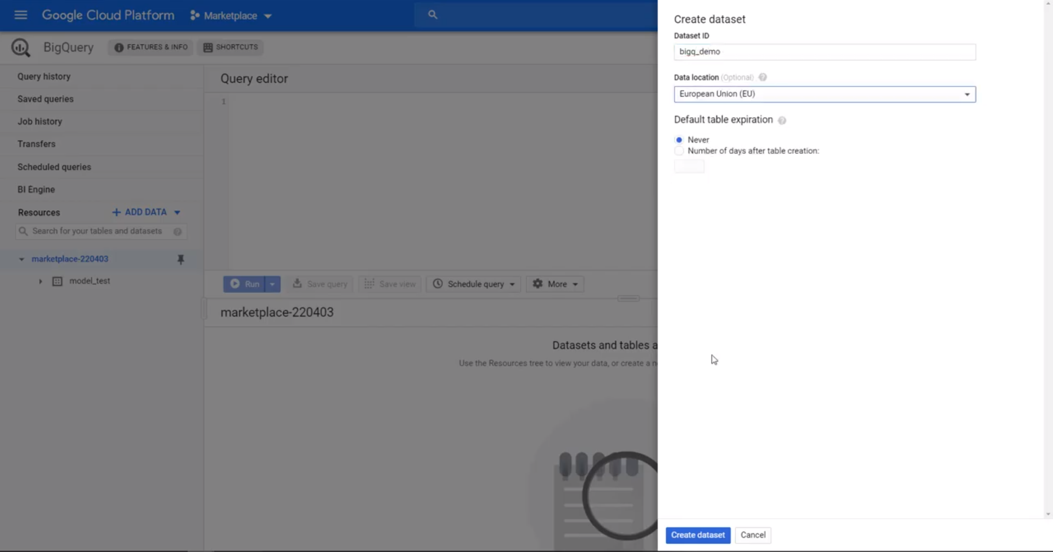Open Query history in sidebar

pyautogui.click(x=44, y=76)
